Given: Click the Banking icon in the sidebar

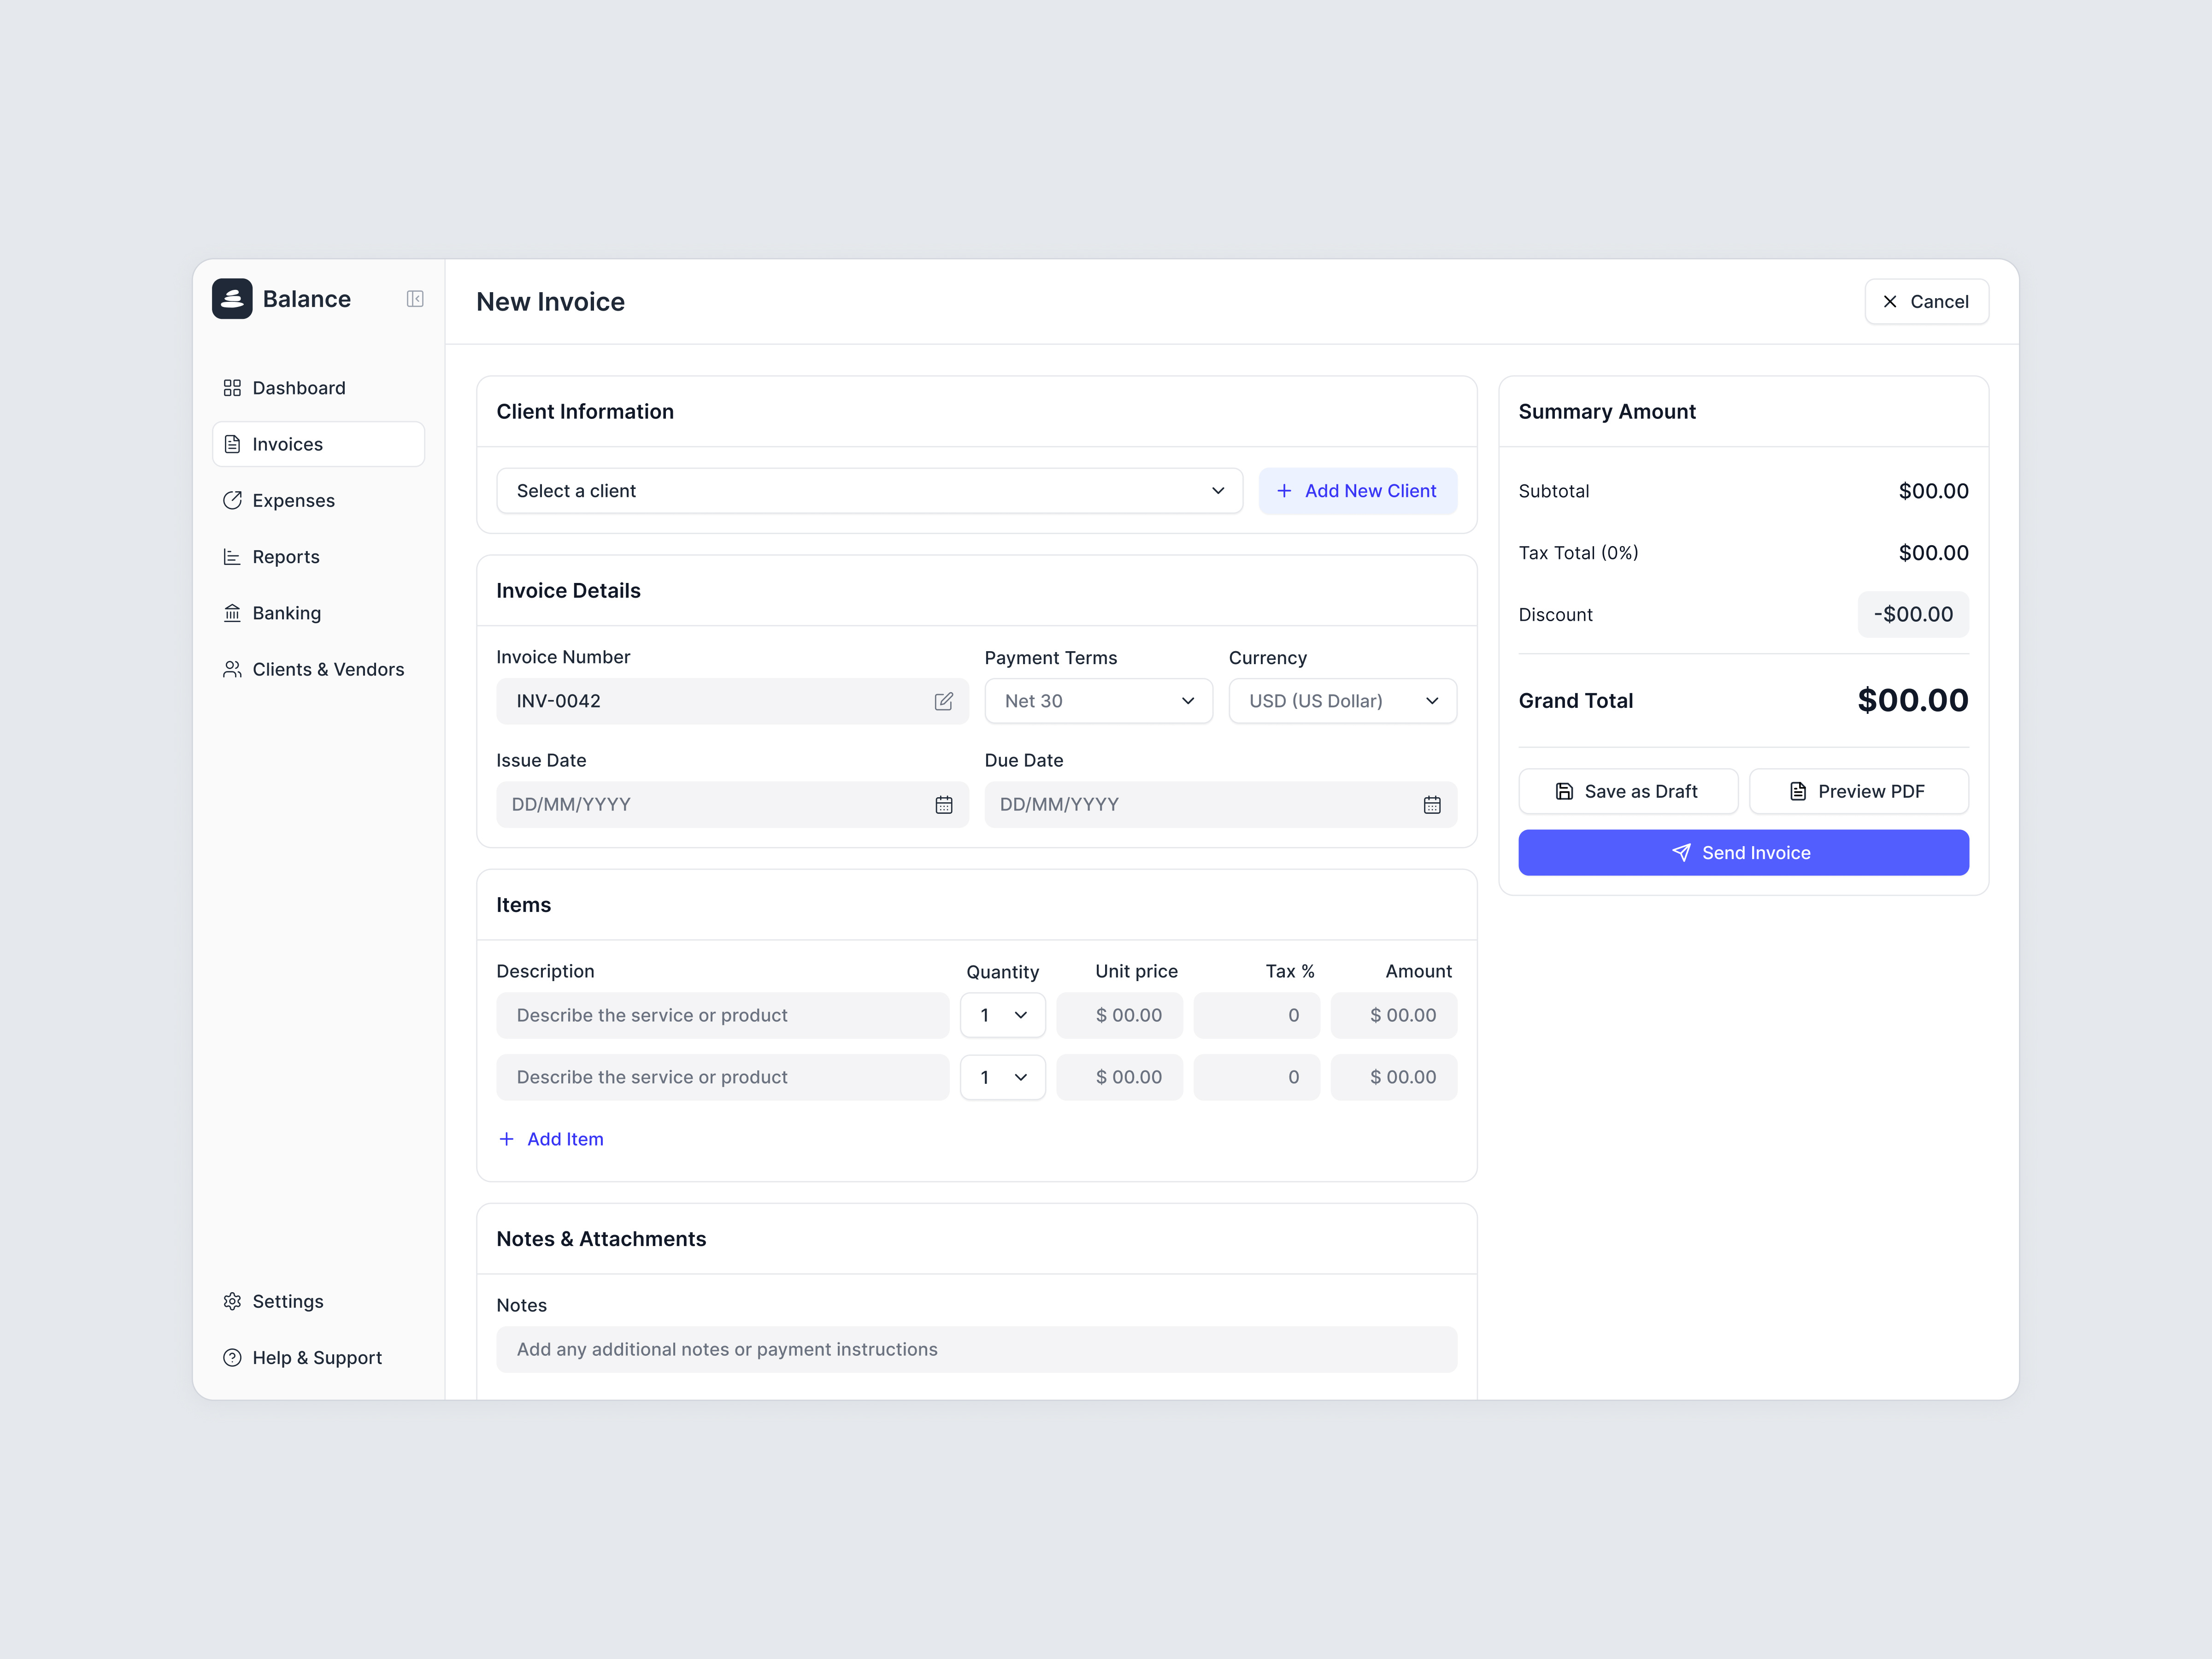Looking at the screenshot, I should click(232, 612).
